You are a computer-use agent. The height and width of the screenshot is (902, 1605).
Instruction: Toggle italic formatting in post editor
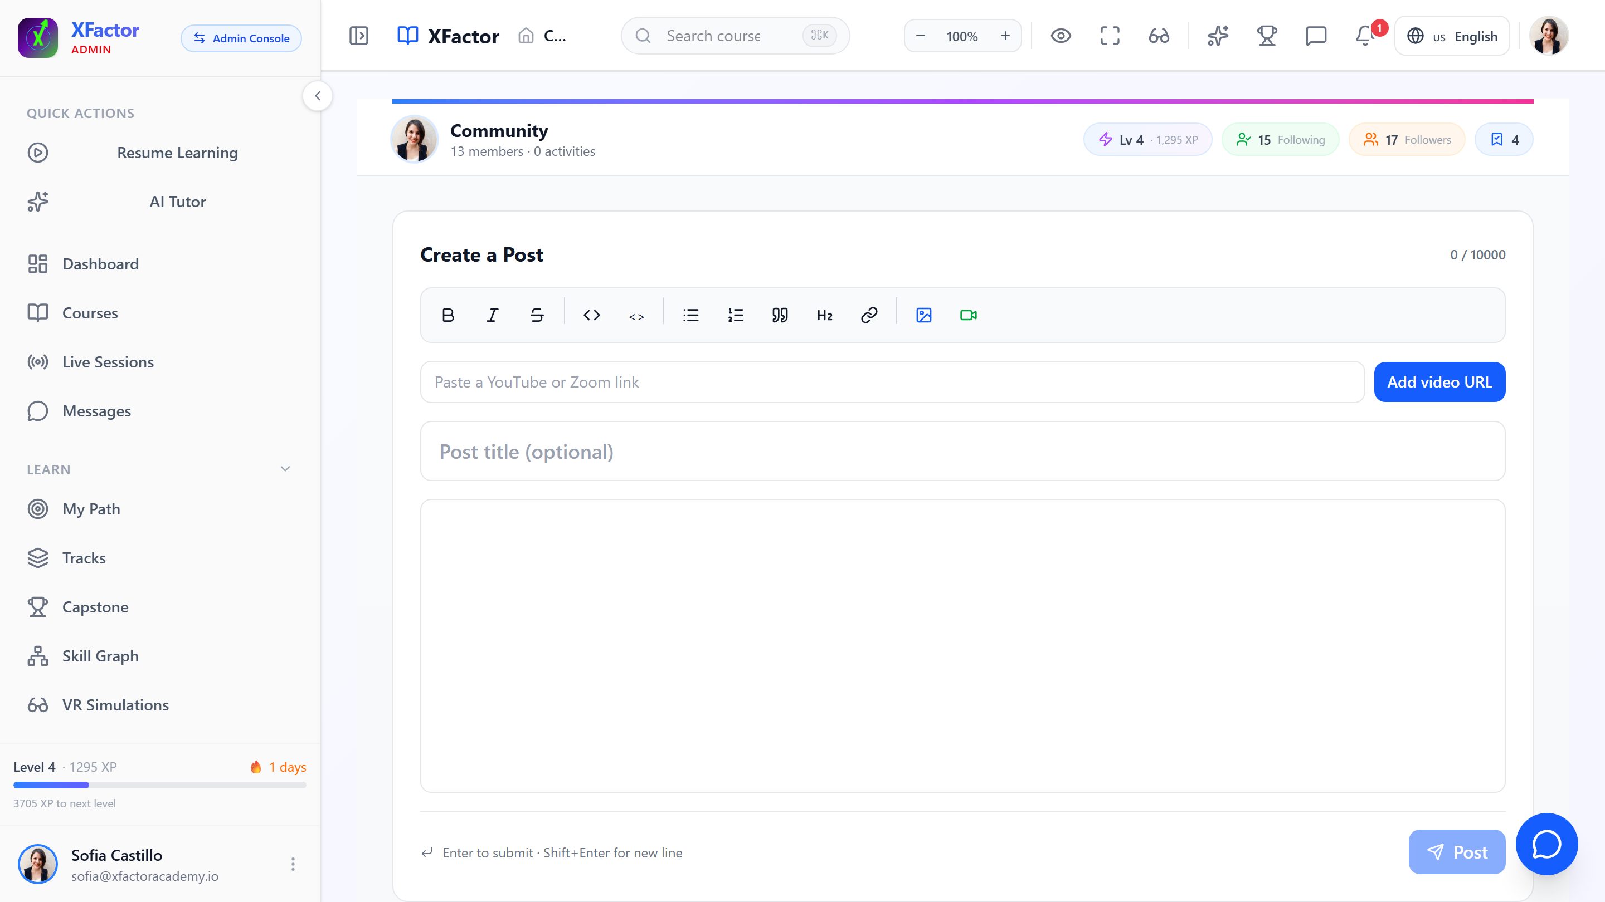tap(492, 315)
